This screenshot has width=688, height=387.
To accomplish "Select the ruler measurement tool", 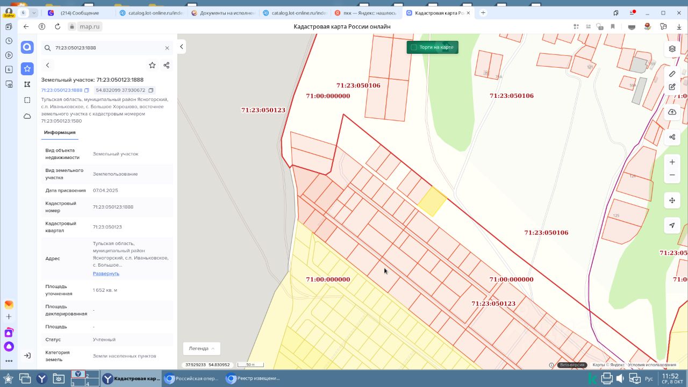I will (672, 74).
